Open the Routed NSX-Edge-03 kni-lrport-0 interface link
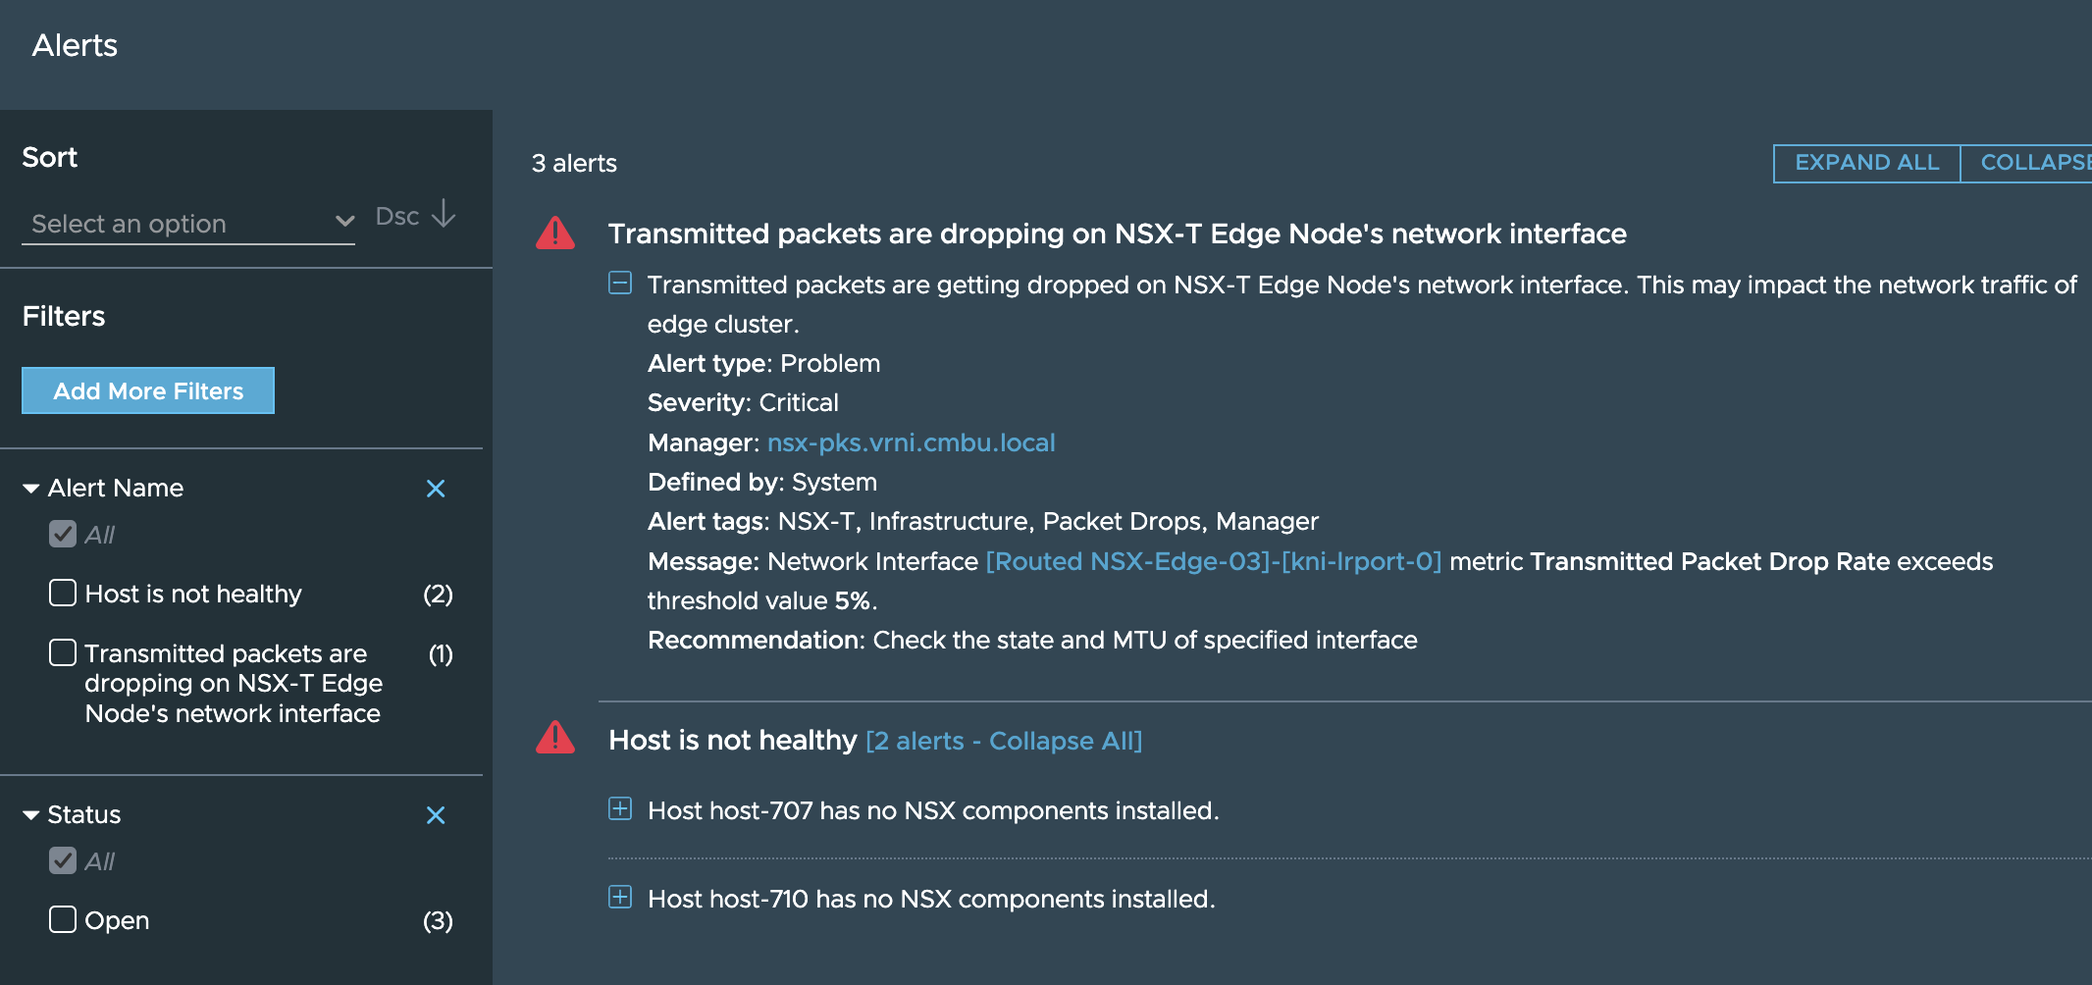 [1214, 561]
